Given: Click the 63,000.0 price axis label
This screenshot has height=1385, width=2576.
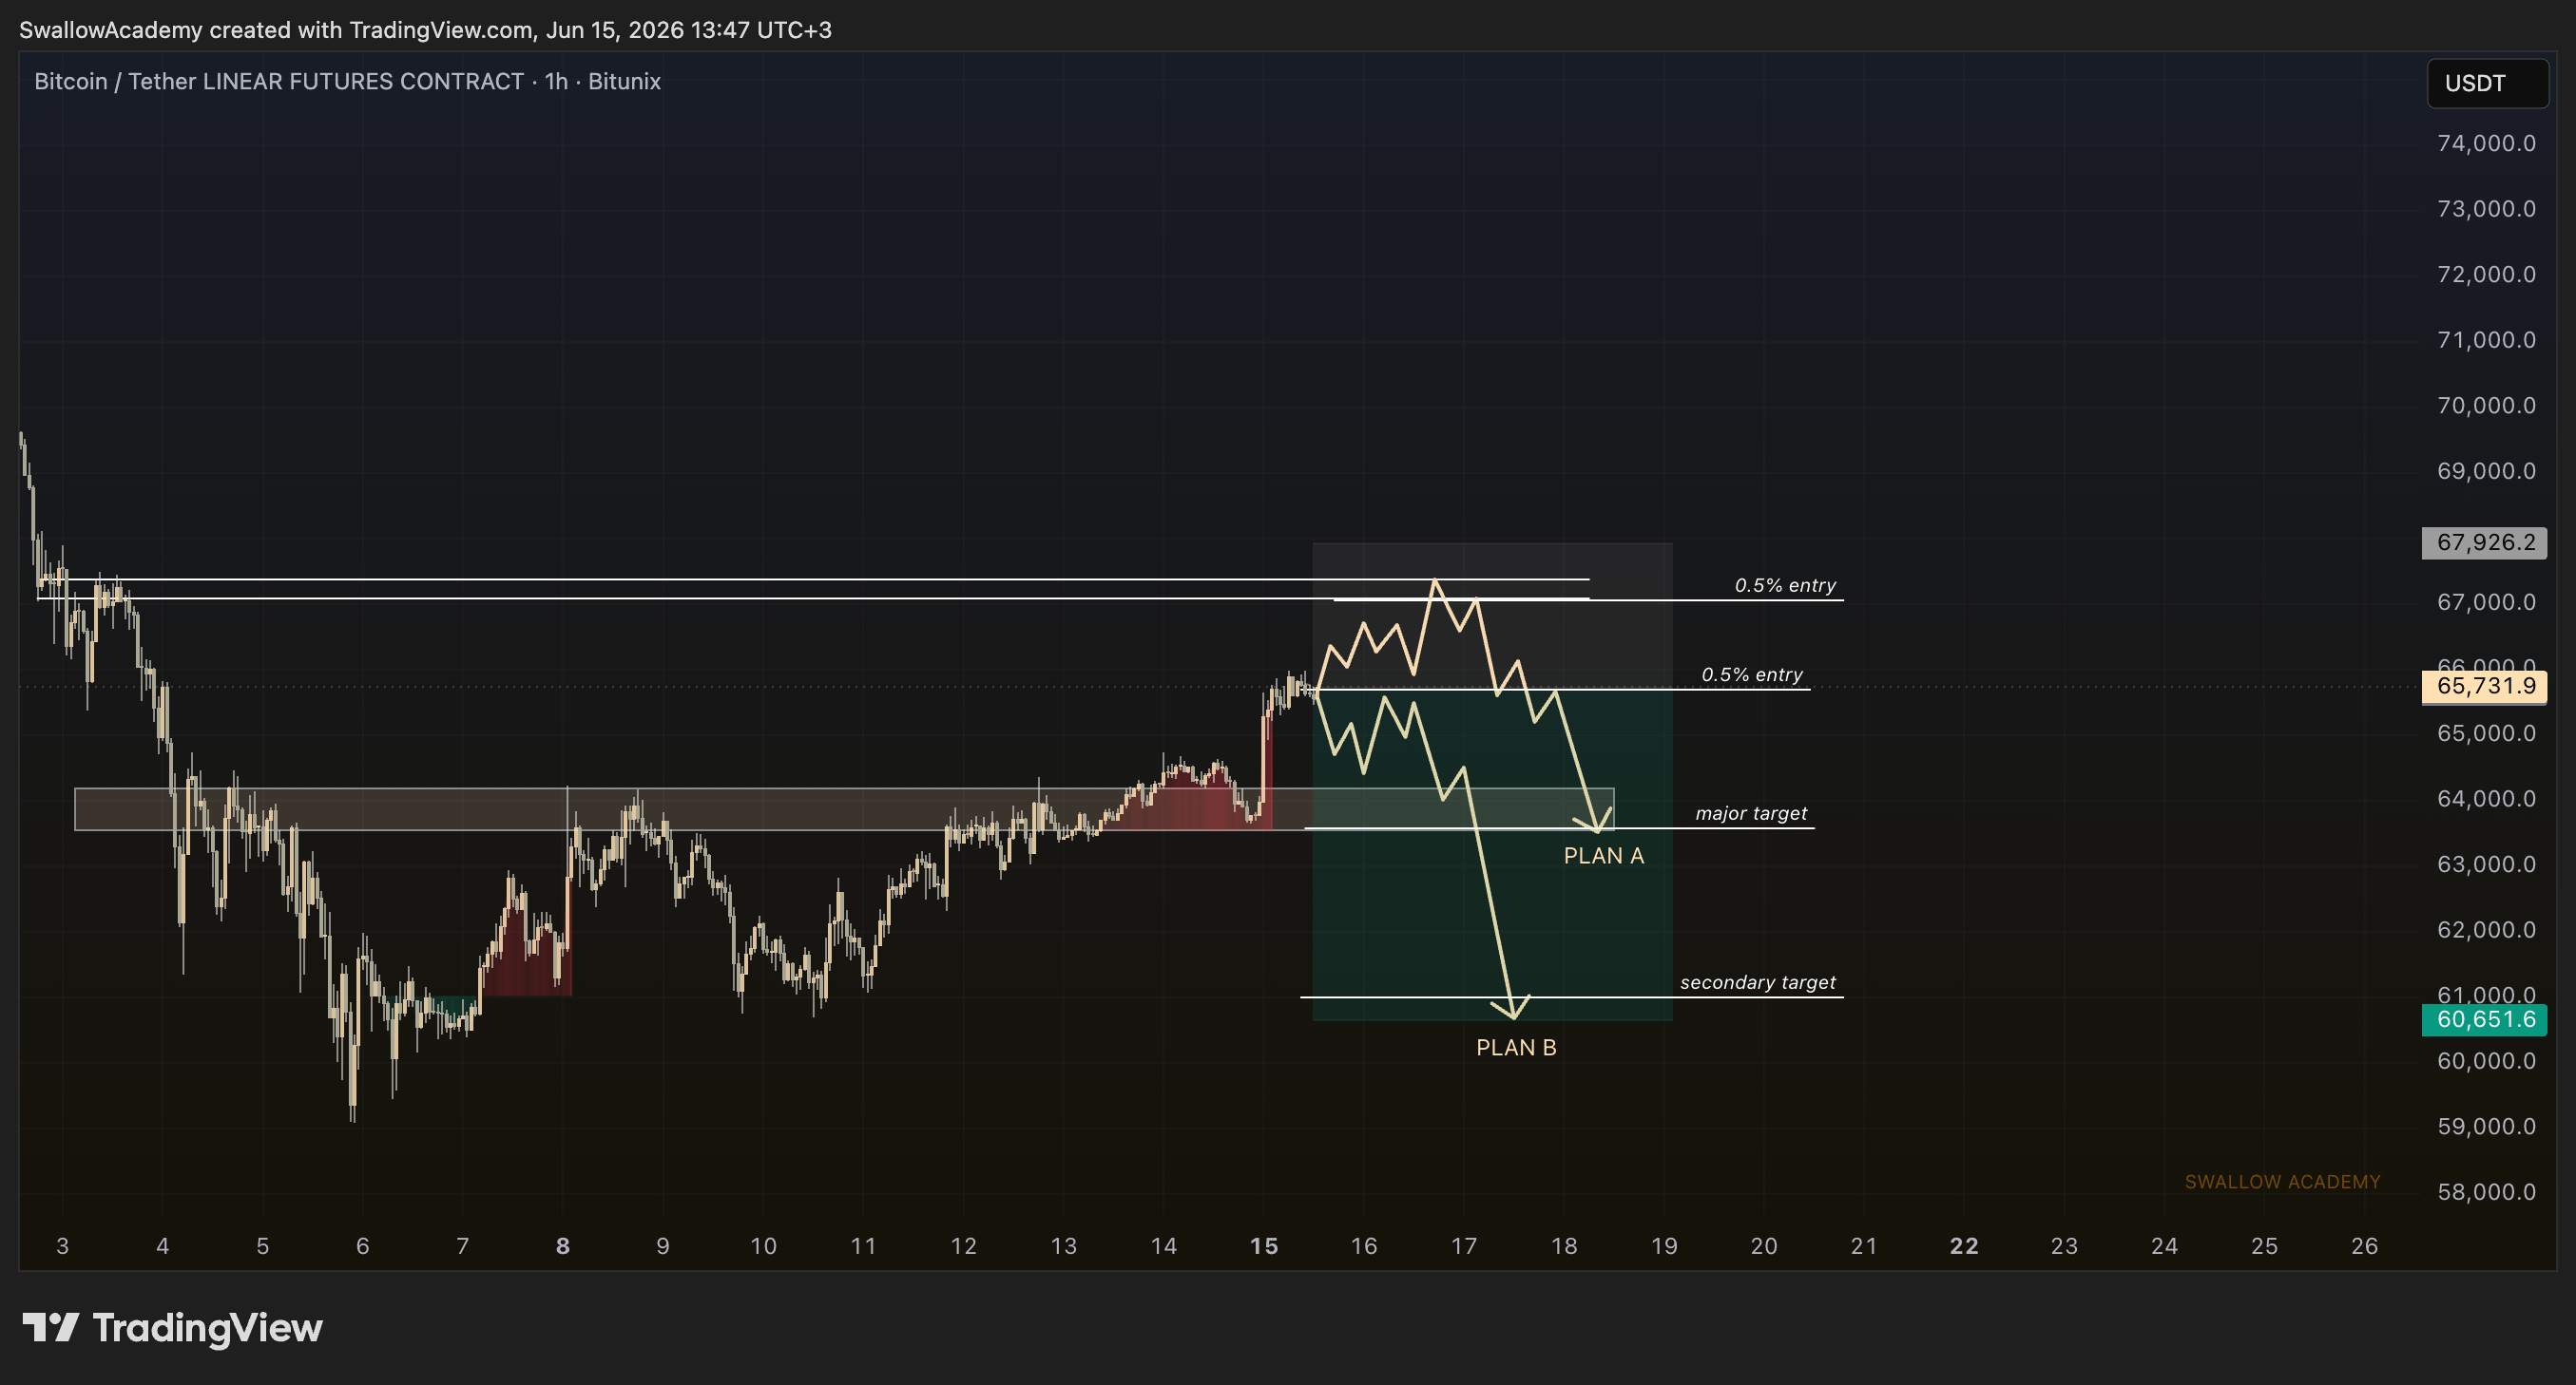Looking at the screenshot, I should pyautogui.click(x=2486, y=864).
